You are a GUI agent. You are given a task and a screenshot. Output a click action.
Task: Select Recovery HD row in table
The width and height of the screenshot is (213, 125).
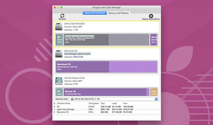106,112
